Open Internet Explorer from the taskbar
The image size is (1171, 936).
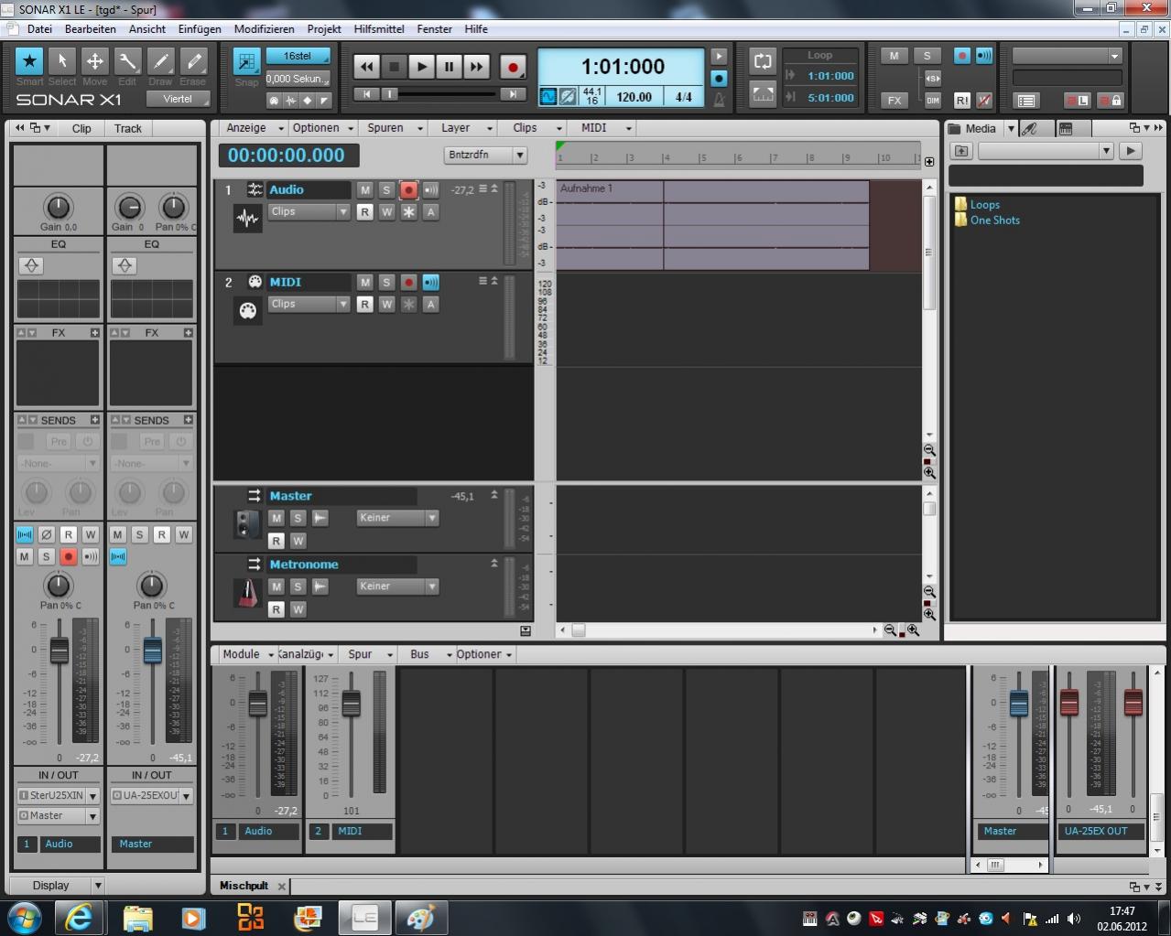80,918
